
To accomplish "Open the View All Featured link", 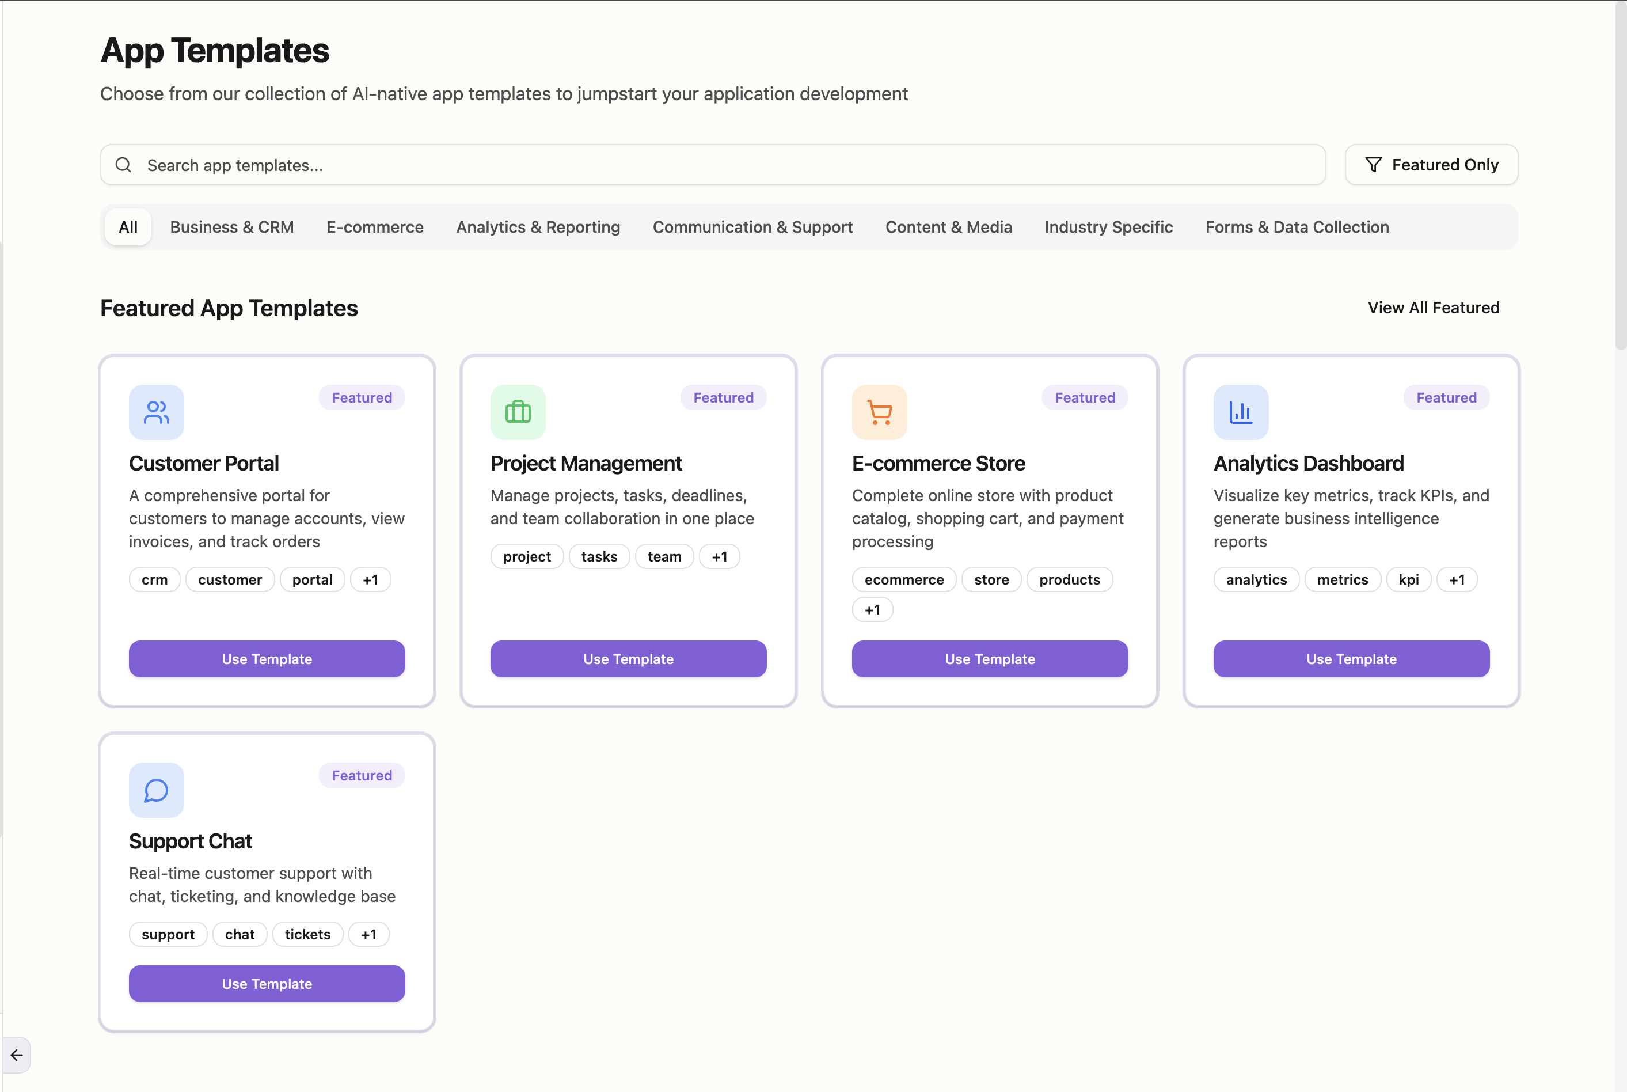I will click(1434, 308).
